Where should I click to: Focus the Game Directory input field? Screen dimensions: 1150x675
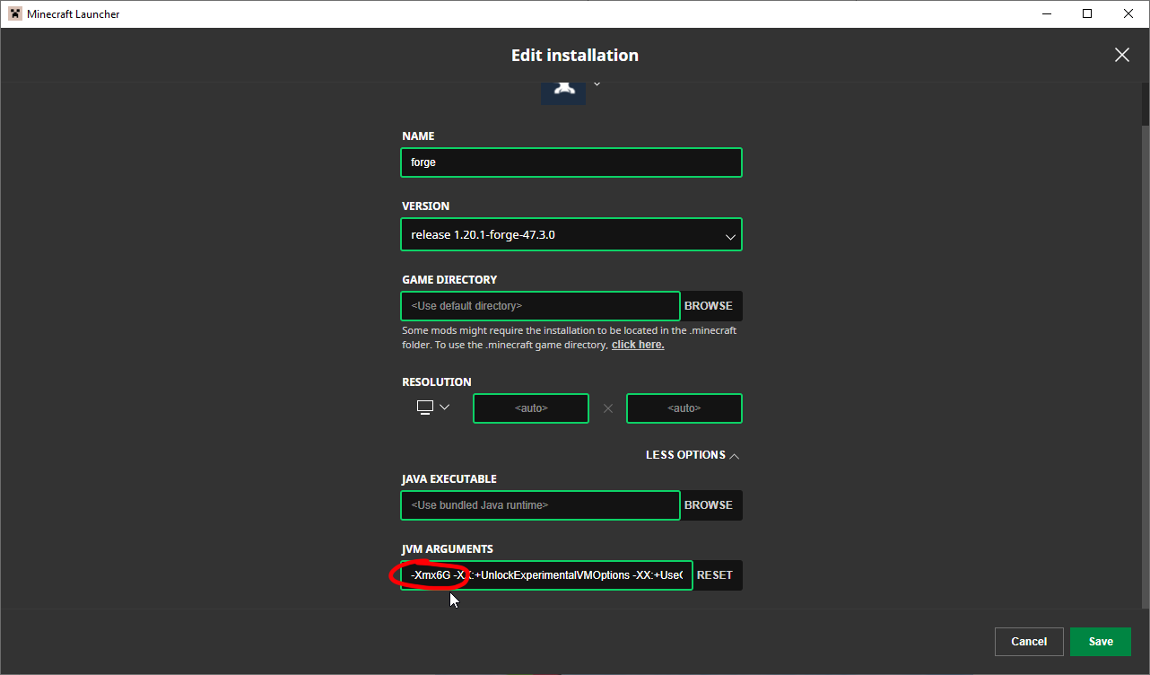coord(540,306)
